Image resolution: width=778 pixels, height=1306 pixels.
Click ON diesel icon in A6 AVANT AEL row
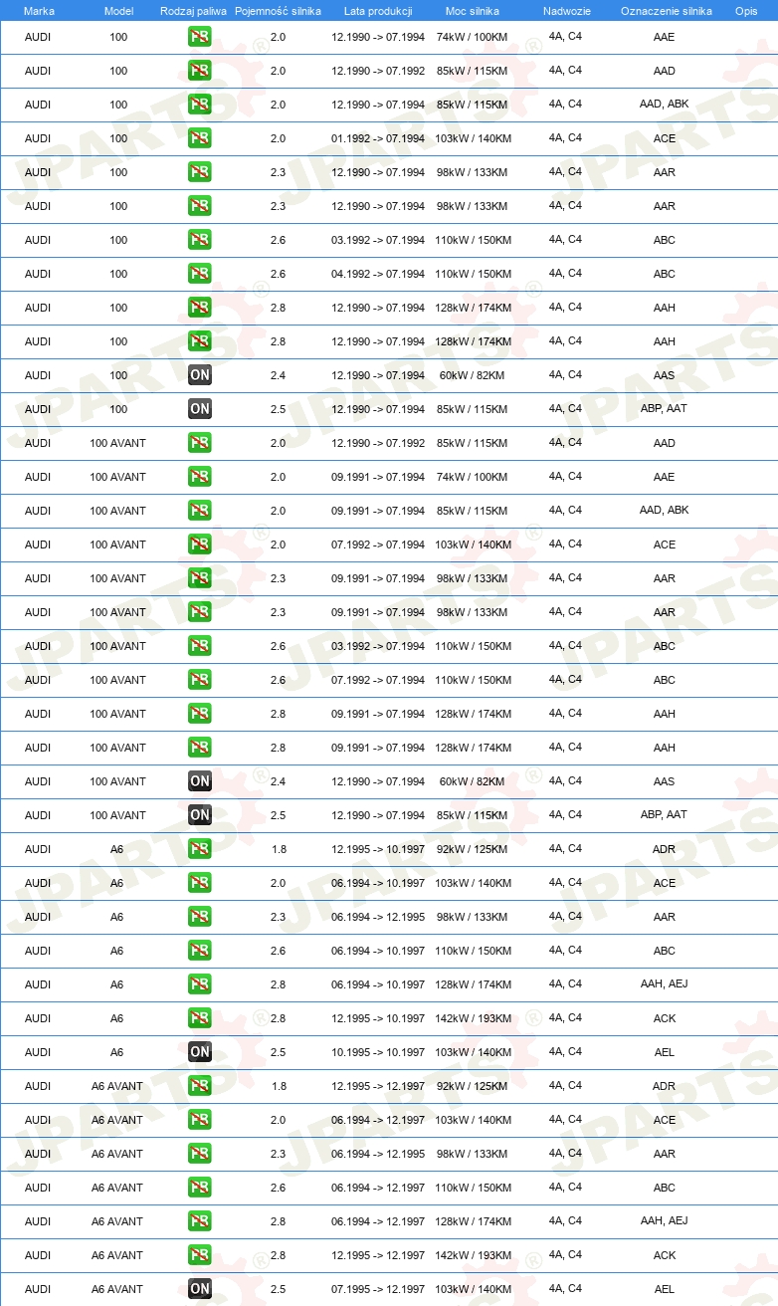(x=199, y=1289)
